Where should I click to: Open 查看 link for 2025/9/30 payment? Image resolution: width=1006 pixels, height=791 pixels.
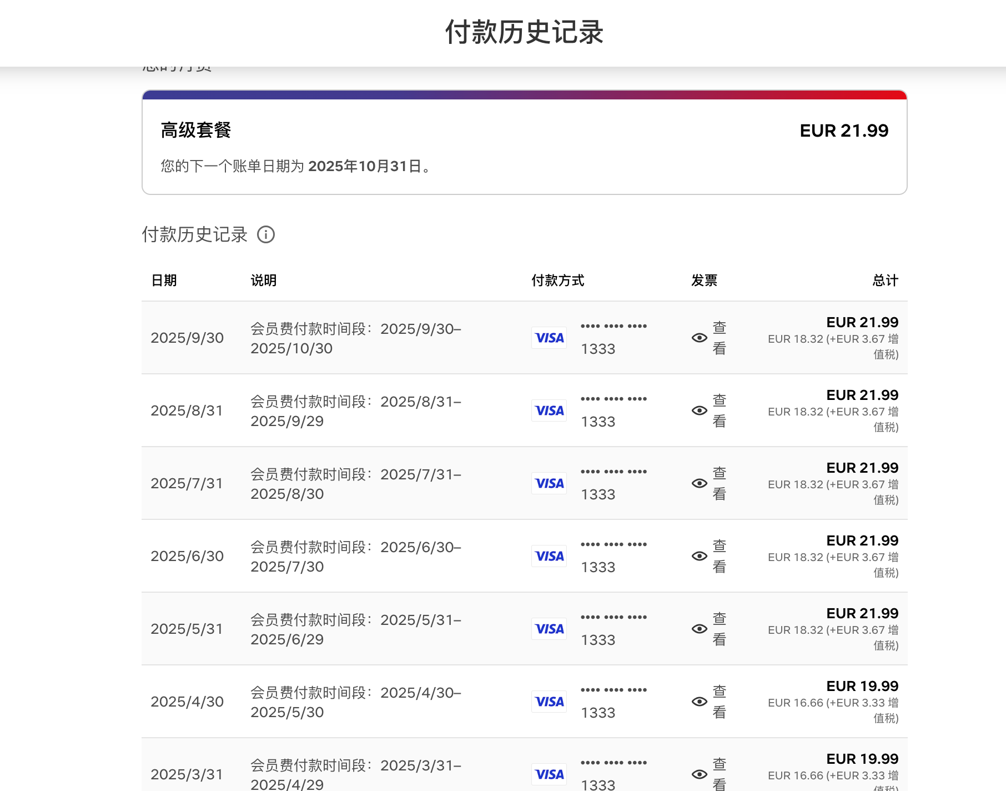pyautogui.click(x=719, y=338)
